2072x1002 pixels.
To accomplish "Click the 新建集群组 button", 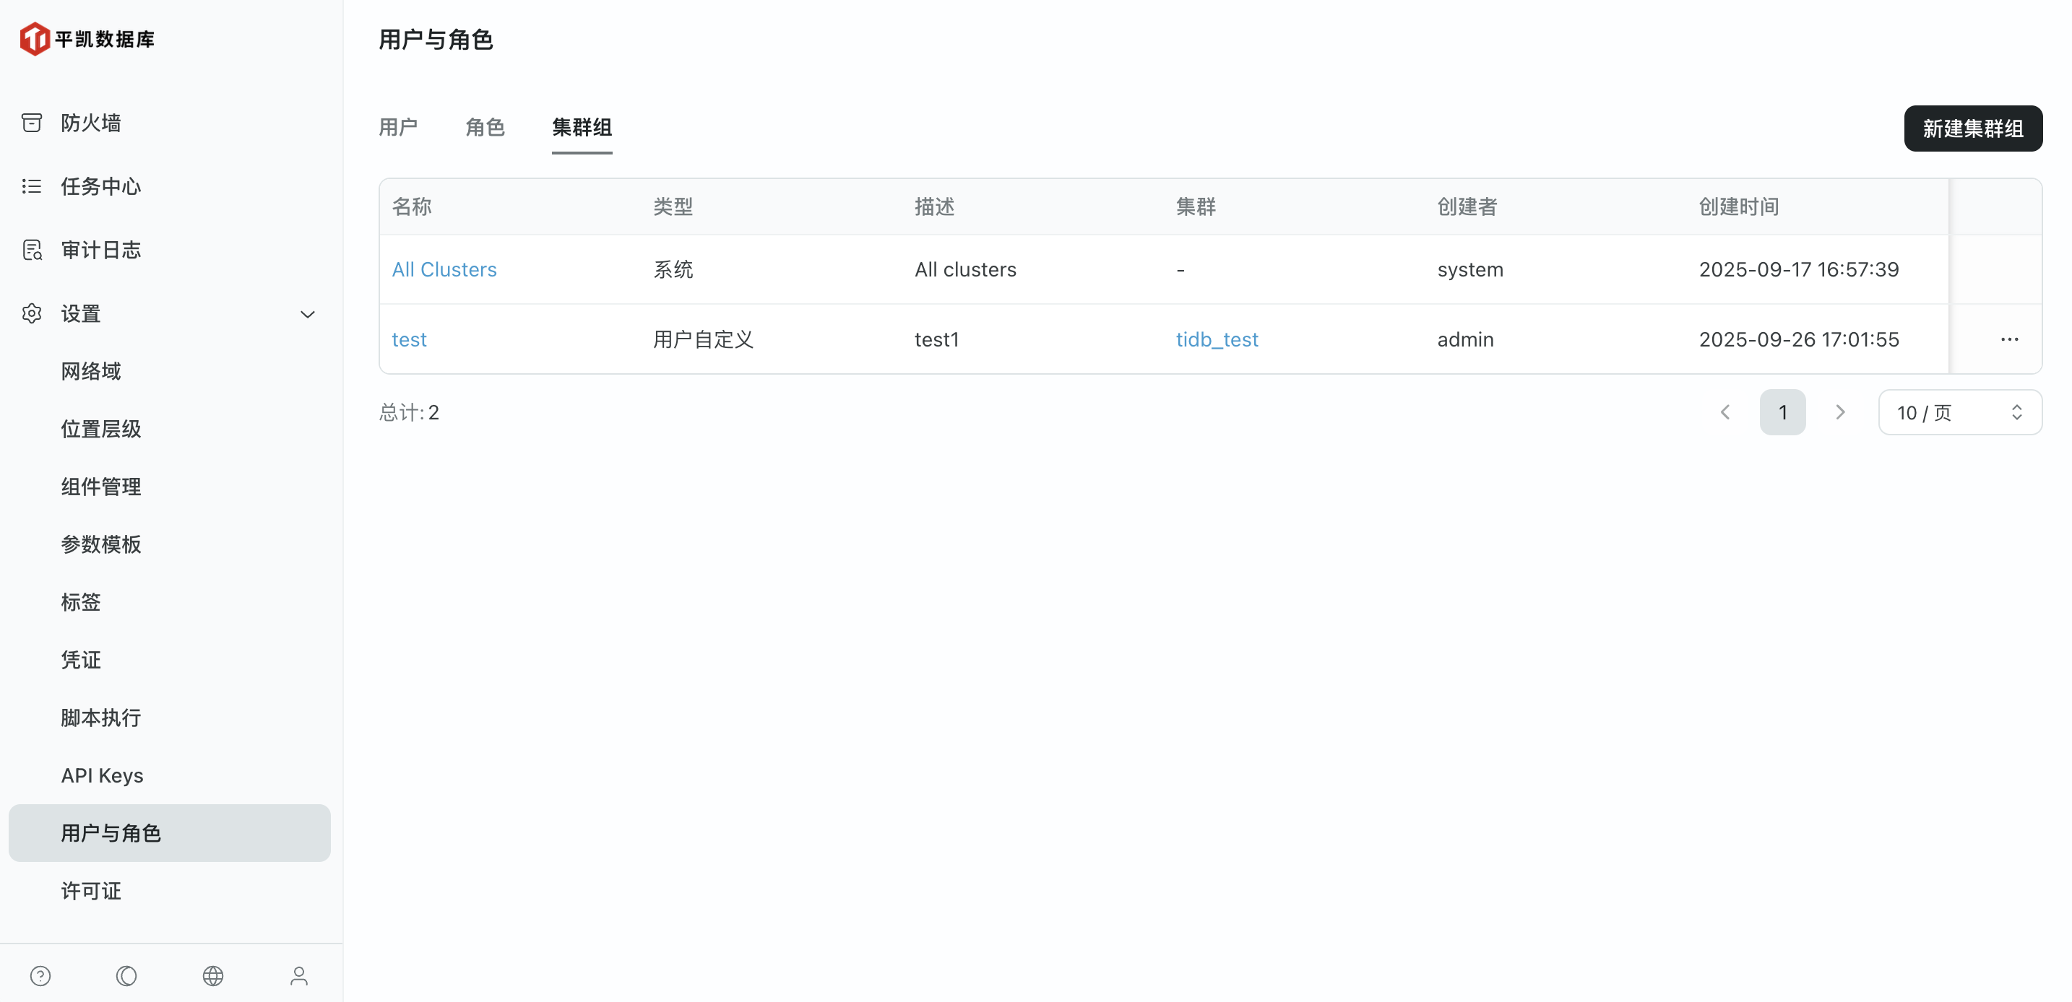I will pos(1972,128).
